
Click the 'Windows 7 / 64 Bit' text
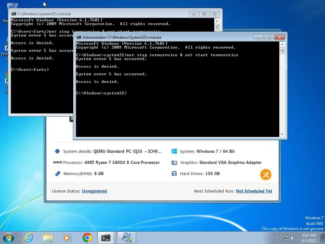[x=216, y=151]
